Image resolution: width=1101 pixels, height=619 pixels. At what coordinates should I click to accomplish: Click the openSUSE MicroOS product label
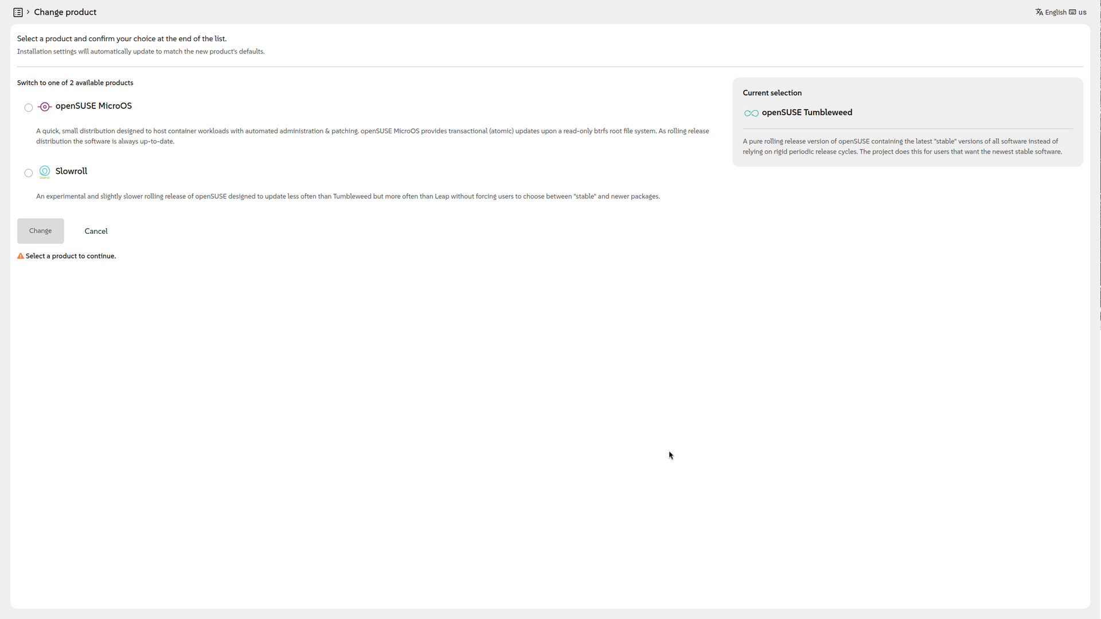tap(93, 106)
